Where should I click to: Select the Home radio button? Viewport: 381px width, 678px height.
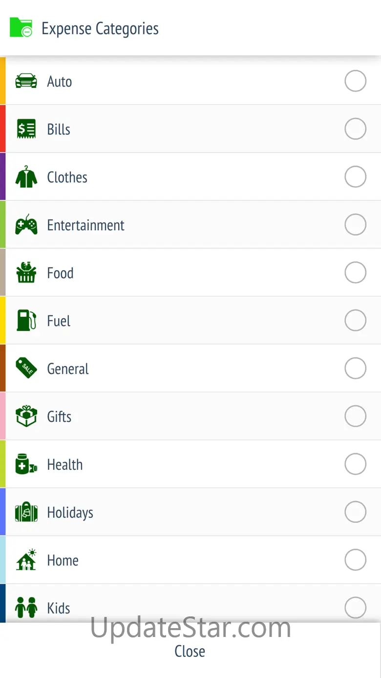click(x=355, y=560)
